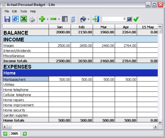Select the Utilities row label

point(26,84)
